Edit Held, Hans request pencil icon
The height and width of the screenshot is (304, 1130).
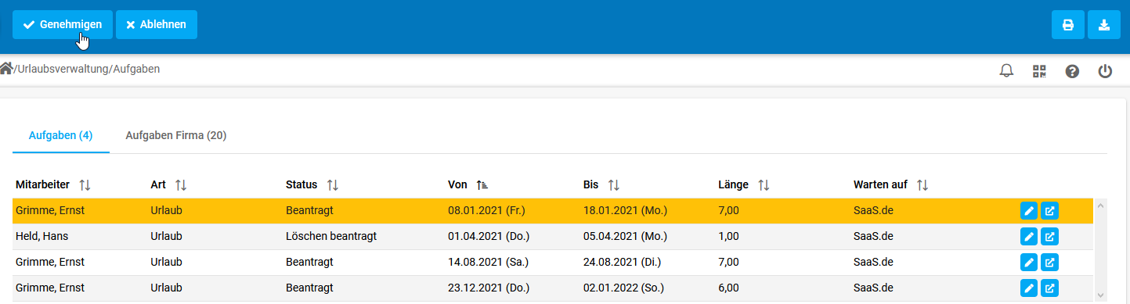1029,236
